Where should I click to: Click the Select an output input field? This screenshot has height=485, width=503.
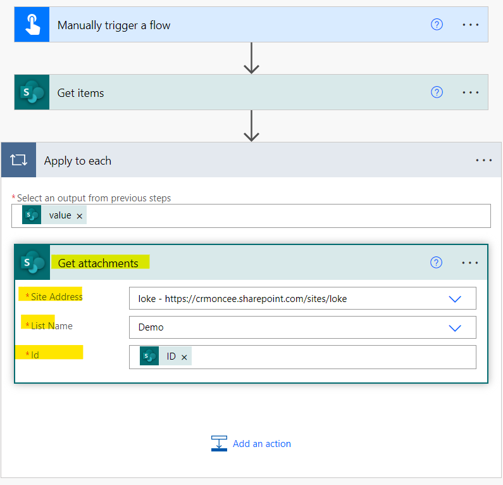click(x=251, y=216)
